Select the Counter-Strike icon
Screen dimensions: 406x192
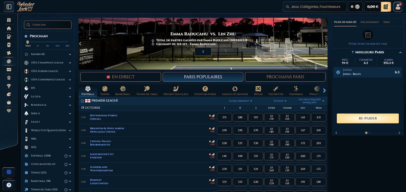205,90
